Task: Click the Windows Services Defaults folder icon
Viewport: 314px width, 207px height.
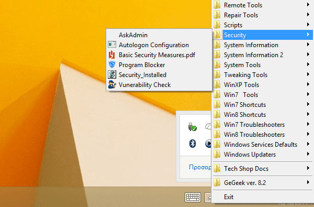Action: [x=217, y=145]
